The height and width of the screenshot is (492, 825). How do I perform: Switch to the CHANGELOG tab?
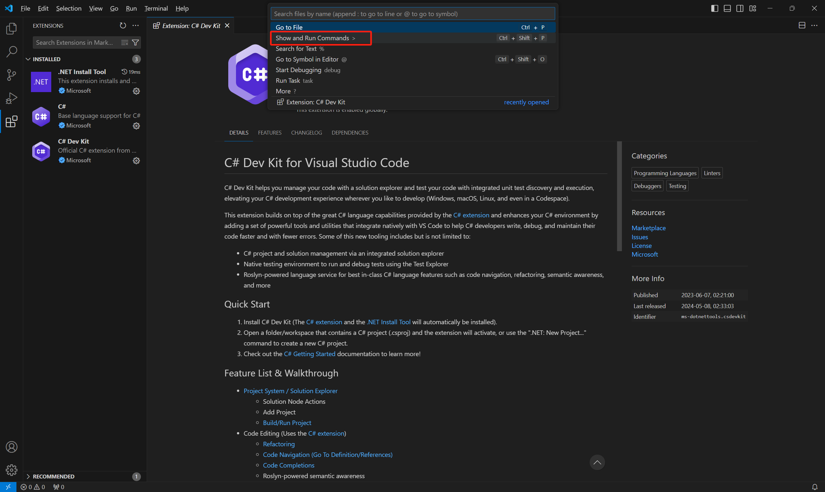point(307,133)
